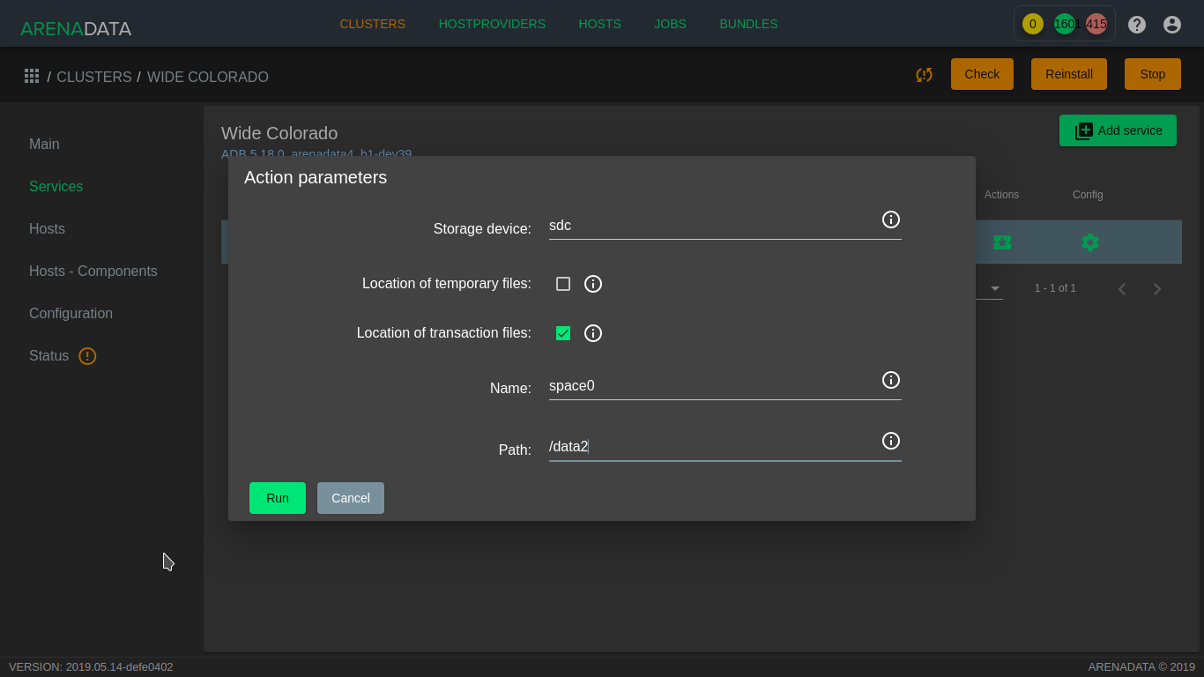Open the HOSTS top menu

600,24
